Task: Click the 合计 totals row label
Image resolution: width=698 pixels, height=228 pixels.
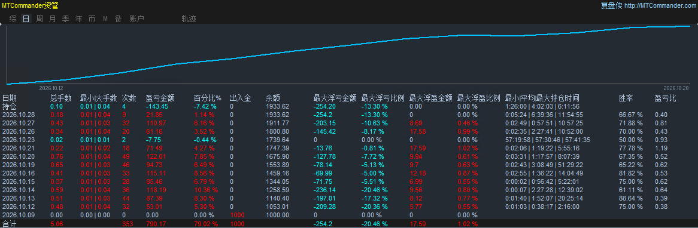Action: point(10,224)
